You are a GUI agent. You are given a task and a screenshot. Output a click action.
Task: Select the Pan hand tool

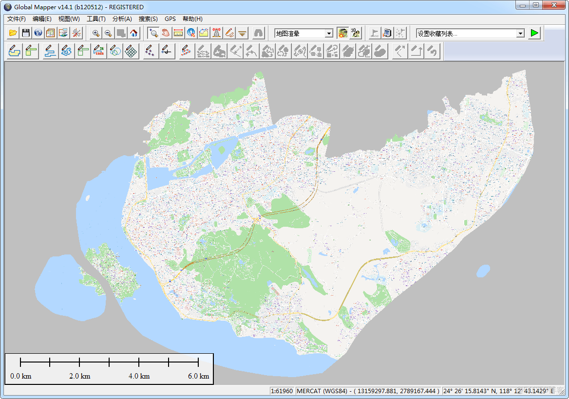pyautogui.click(x=166, y=33)
